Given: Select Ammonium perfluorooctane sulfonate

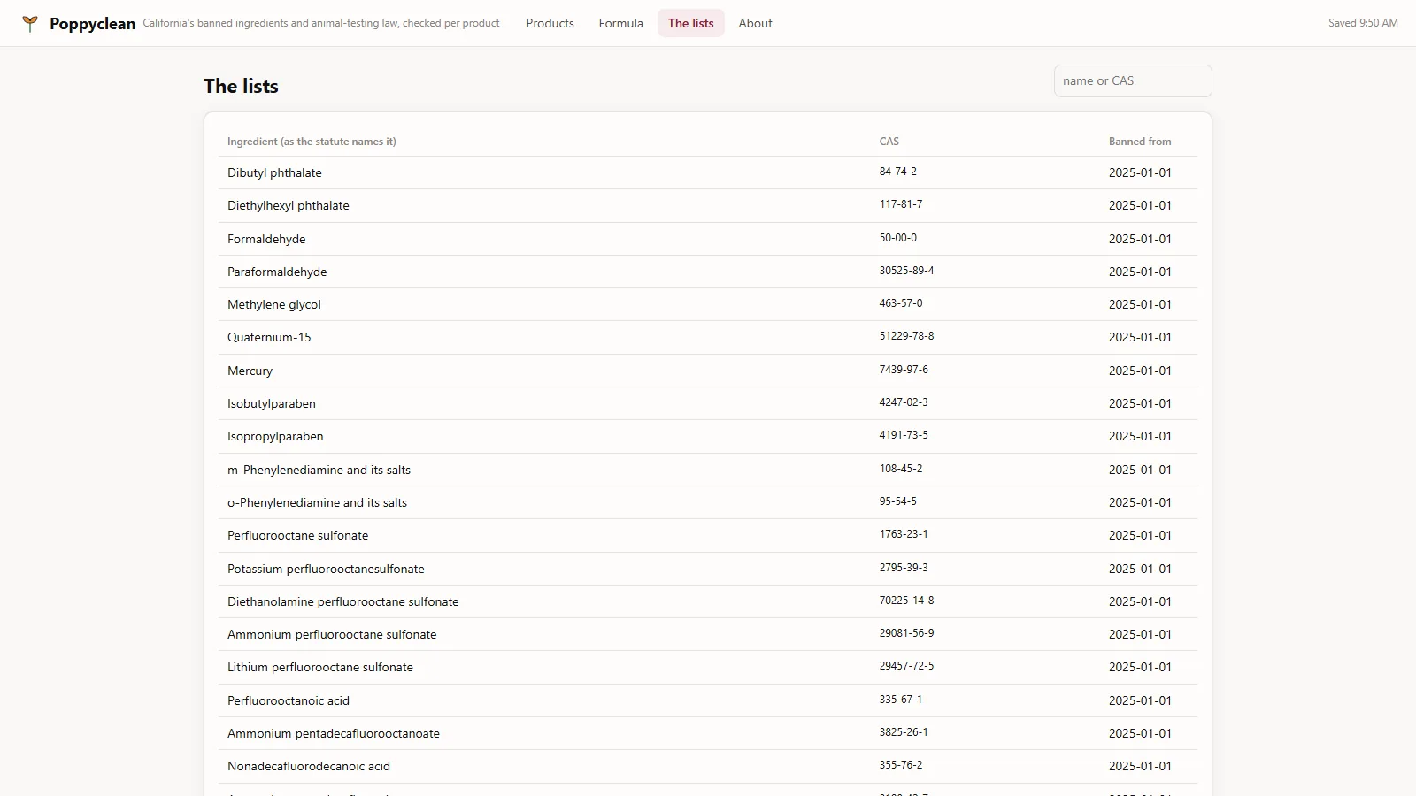Looking at the screenshot, I should (332, 634).
